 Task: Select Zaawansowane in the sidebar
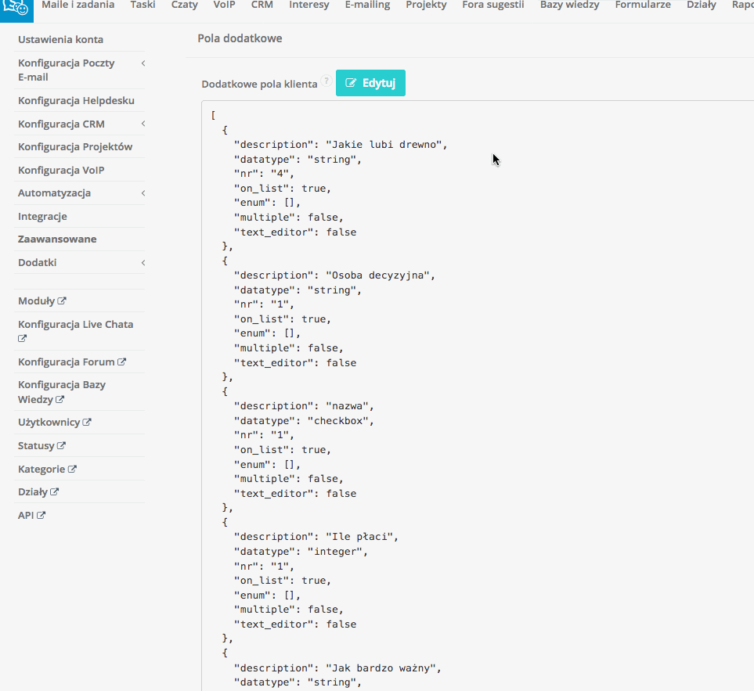click(x=57, y=239)
